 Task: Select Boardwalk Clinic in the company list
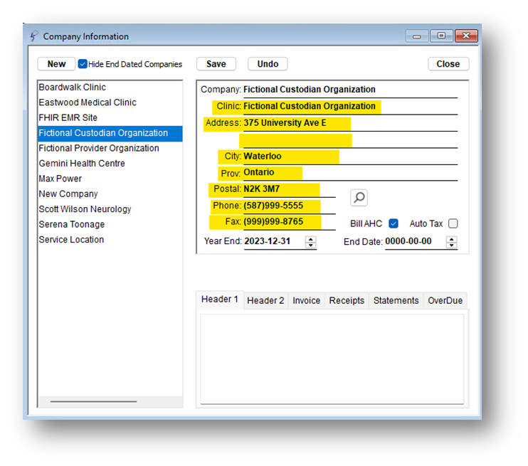click(72, 88)
